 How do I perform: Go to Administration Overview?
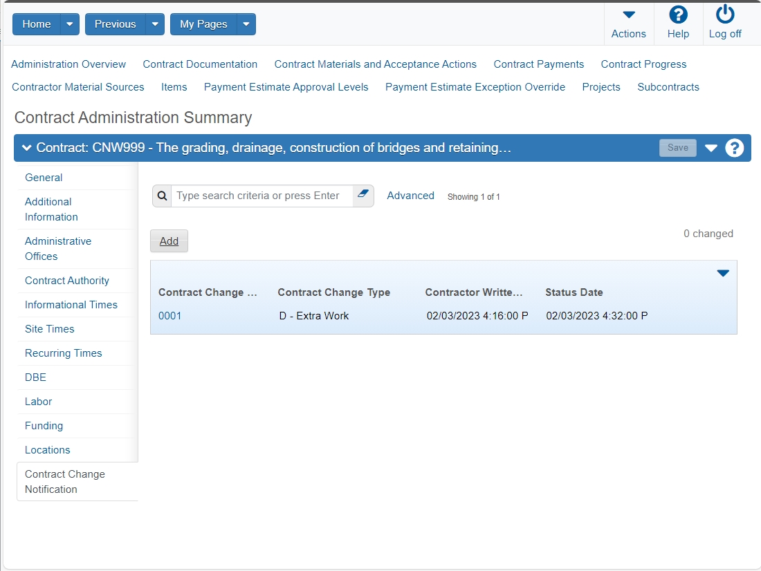coord(68,64)
